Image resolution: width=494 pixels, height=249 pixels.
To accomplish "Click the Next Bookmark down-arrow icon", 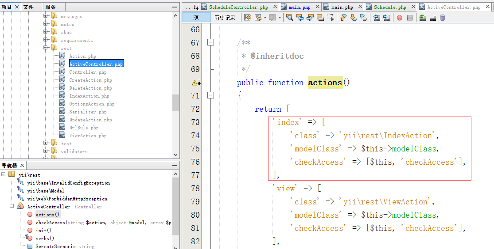I will [353, 18].
